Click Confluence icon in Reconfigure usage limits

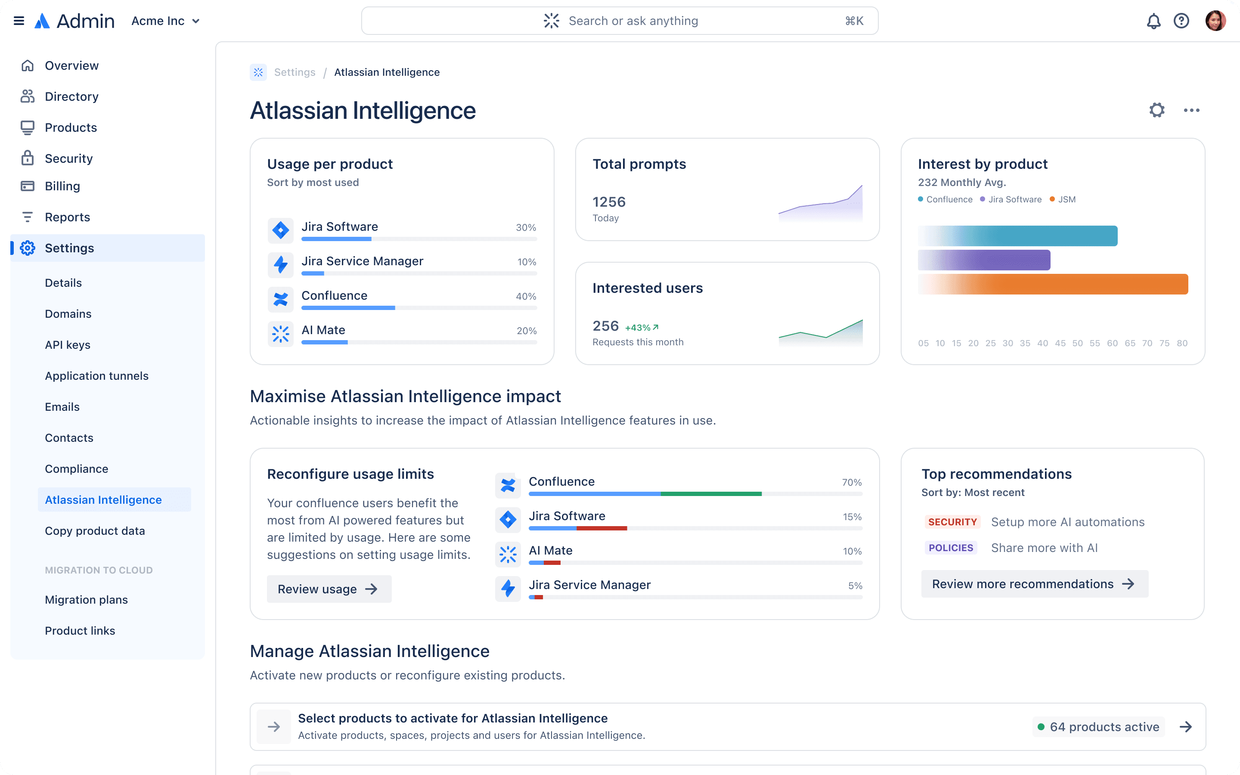pos(508,485)
